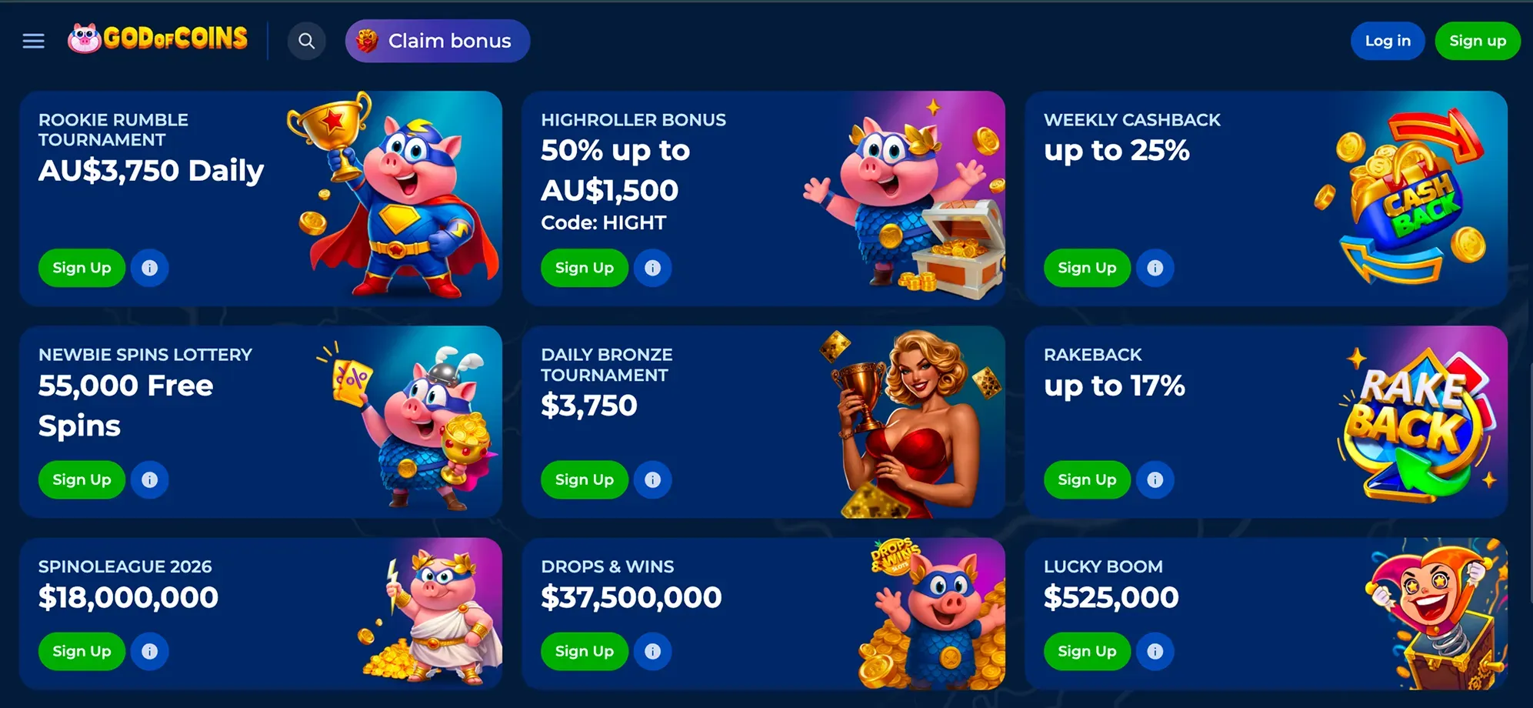Click Daily Bronze Tournament info icon
1533x708 pixels.
(x=652, y=479)
